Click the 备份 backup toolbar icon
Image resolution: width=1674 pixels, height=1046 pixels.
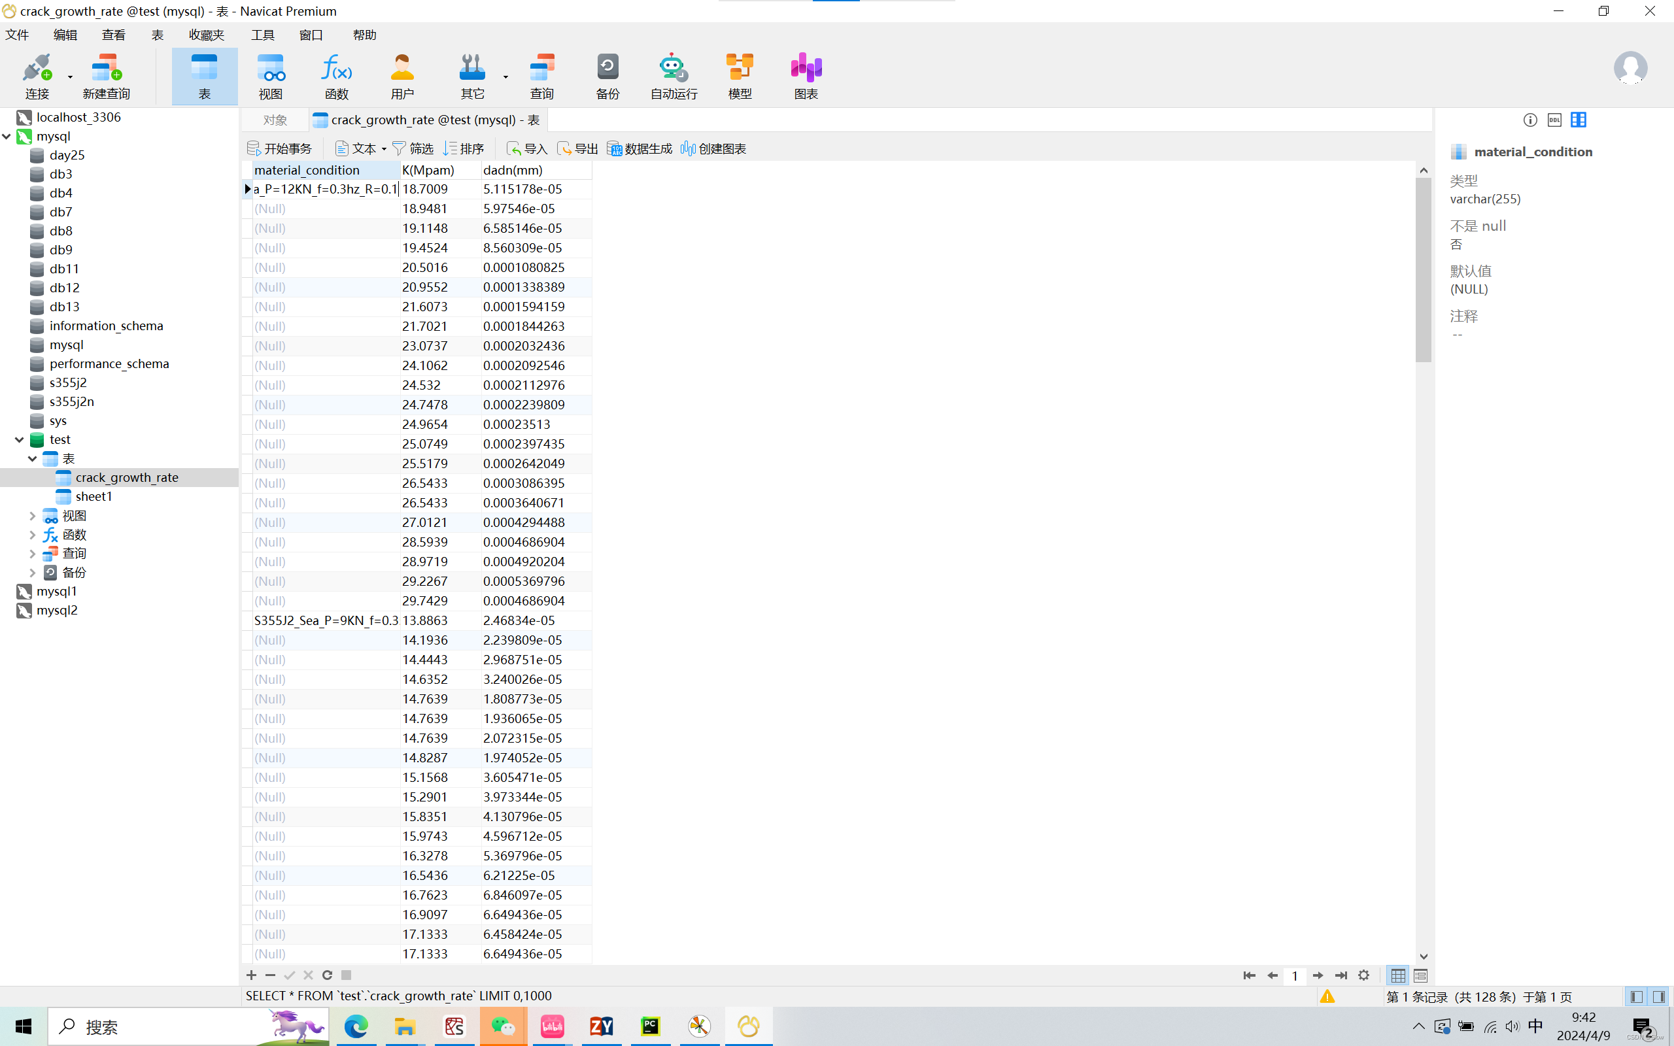607,76
